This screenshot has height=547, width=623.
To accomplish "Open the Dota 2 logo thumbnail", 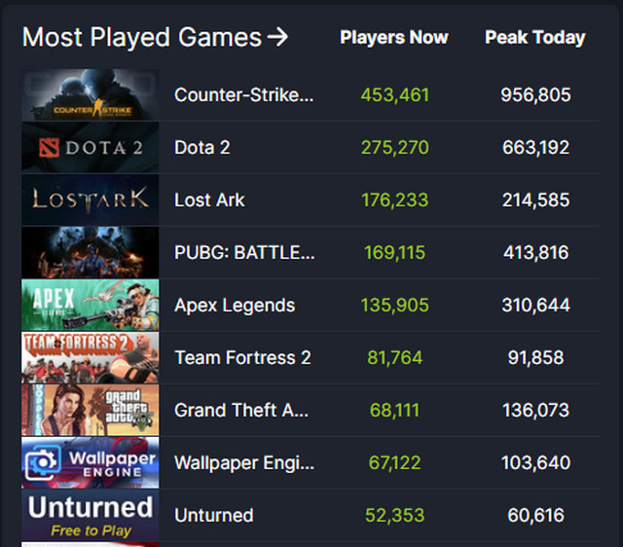I will coord(91,147).
